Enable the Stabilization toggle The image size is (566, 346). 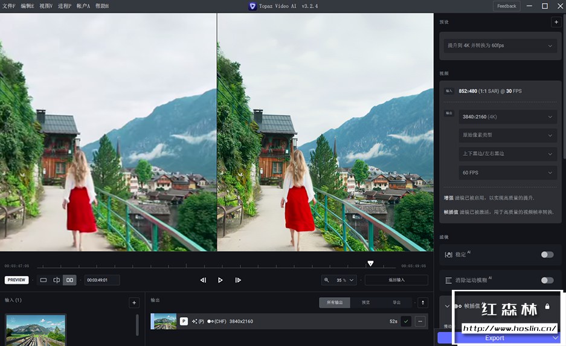(x=547, y=255)
